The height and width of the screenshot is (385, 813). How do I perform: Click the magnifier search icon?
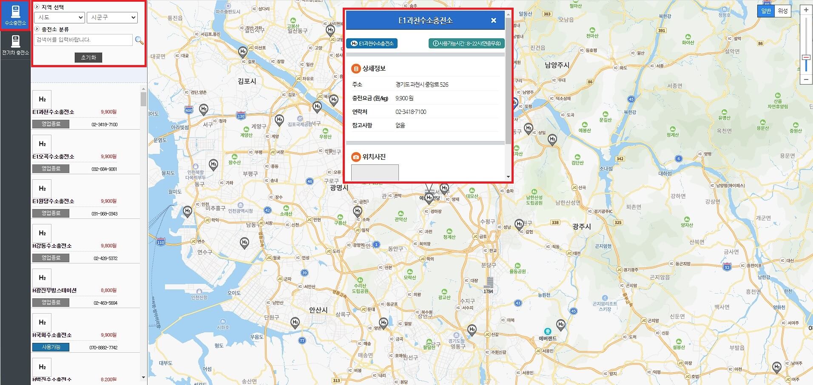click(139, 40)
